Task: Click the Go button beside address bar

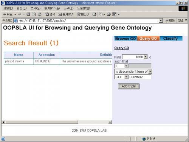Action: pyautogui.click(x=170, y=20)
